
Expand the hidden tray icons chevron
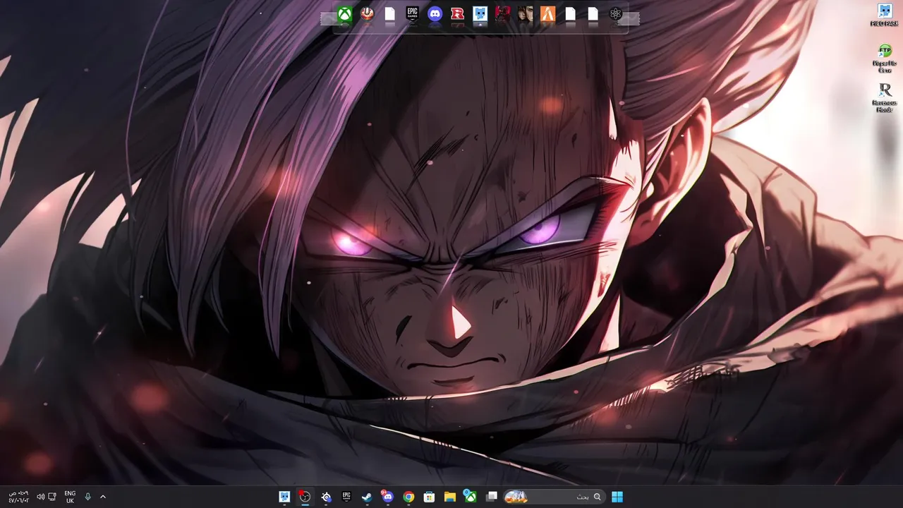(x=103, y=497)
